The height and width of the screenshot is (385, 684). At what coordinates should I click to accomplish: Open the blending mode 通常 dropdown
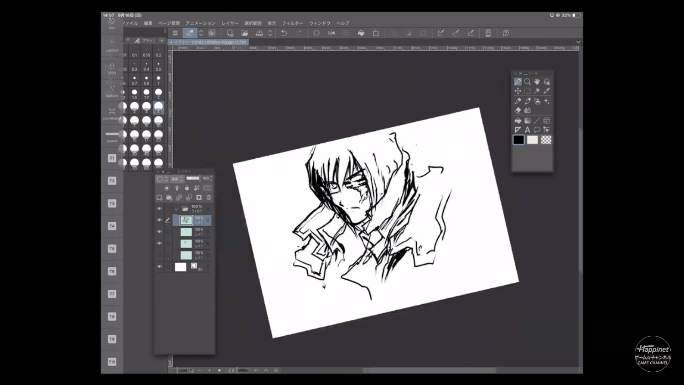click(176, 179)
